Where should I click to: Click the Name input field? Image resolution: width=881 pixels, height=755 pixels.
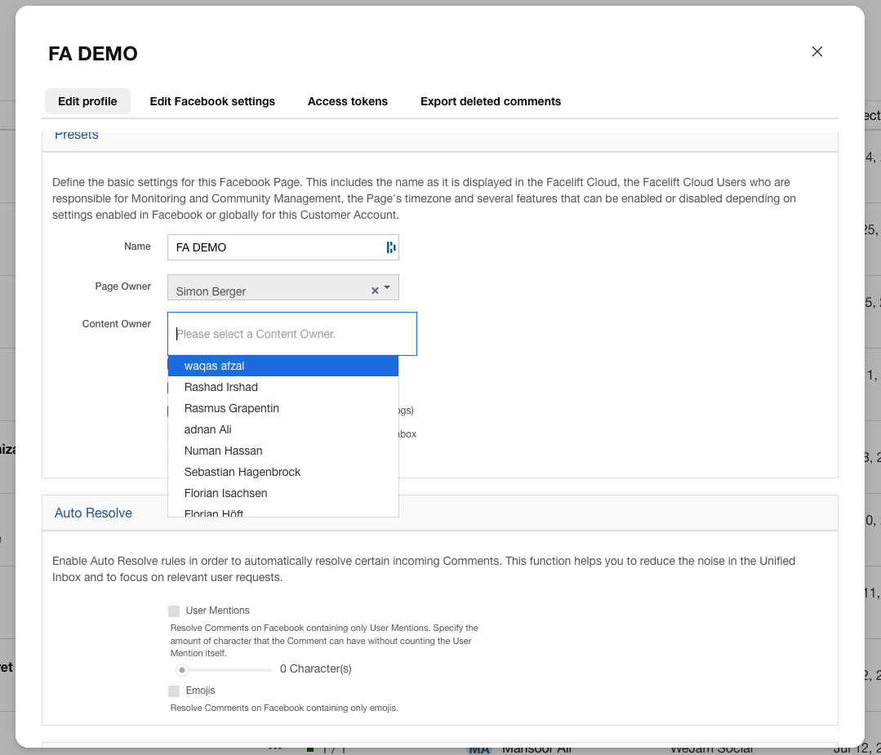pos(283,247)
